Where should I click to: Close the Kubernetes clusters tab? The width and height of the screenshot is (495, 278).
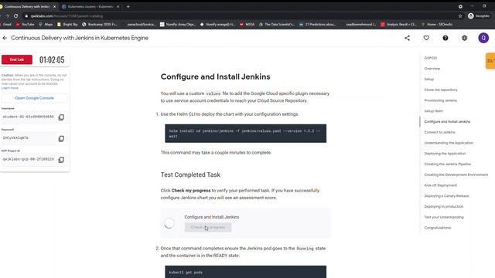[x=118, y=6]
